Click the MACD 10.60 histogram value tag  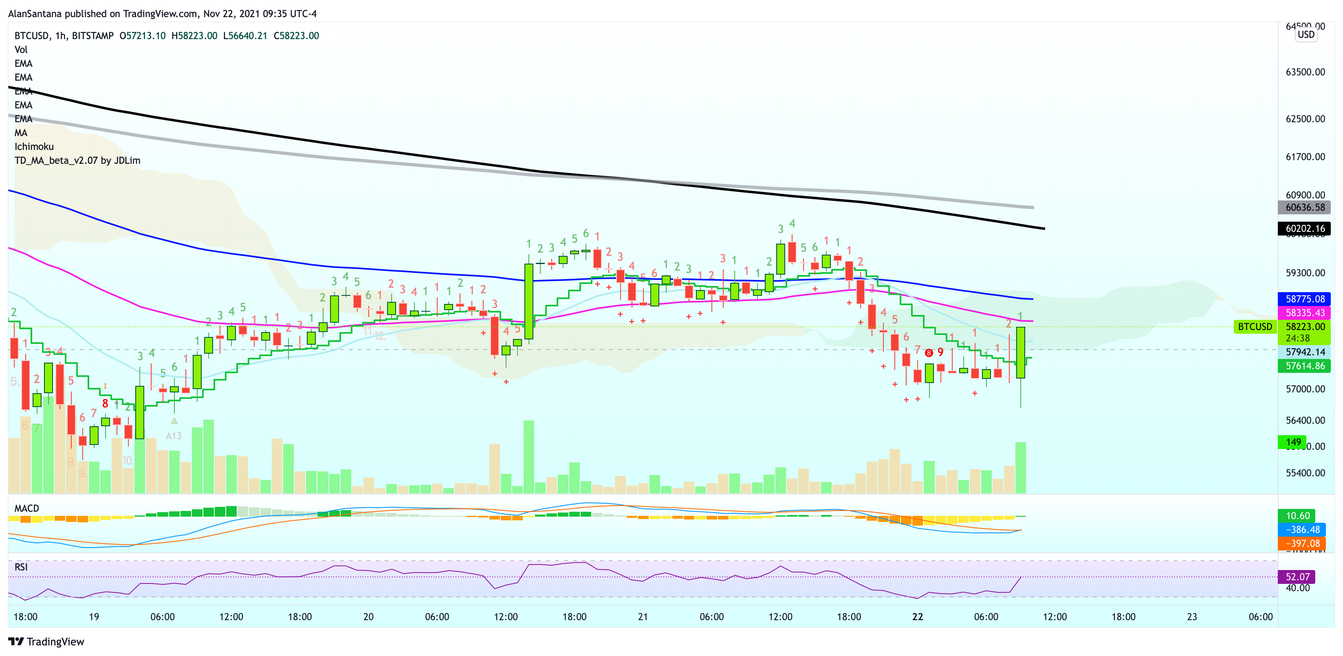click(1297, 516)
